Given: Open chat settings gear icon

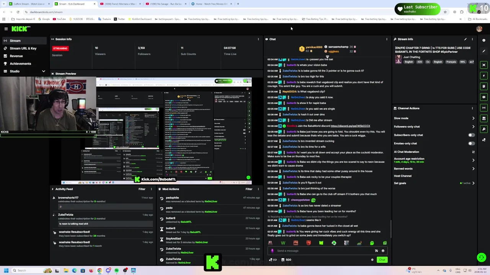Looking at the screenshot, I should [x=372, y=260].
